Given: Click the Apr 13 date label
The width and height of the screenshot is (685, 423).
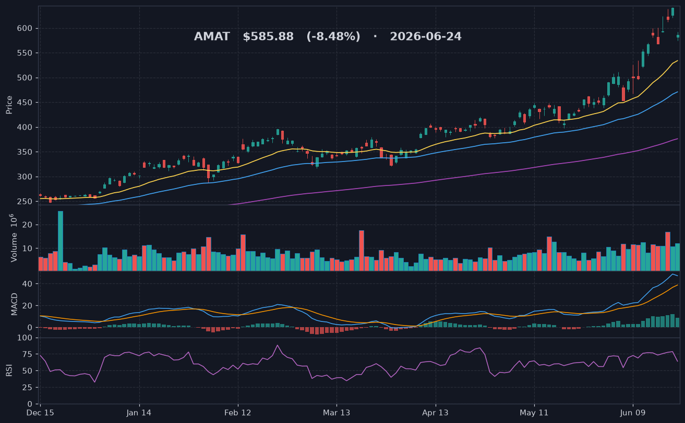Looking at the screenshot, I should click(436, 413).
